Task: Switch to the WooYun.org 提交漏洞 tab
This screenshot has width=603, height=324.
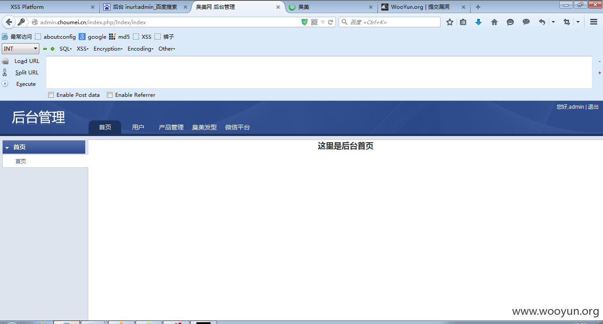Action: point(424,7)
